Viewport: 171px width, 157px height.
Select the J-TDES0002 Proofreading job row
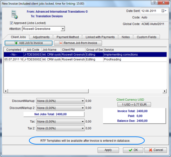(85, 60)
